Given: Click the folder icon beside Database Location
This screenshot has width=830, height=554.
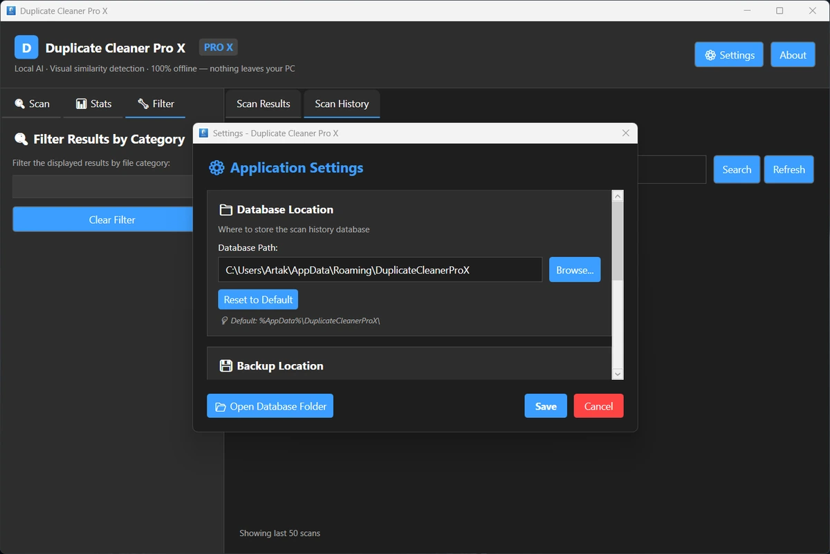Looking at the screenshot, I should point(225,209).
